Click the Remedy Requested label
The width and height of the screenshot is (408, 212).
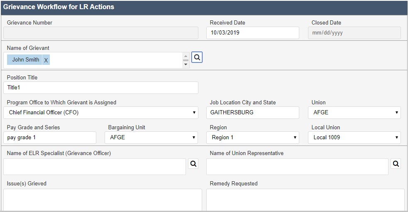tap(234, 183)
